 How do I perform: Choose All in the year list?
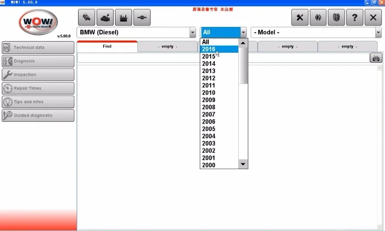219,42
